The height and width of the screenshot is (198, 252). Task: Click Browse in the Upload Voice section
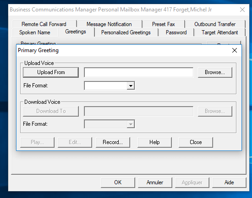215,72
